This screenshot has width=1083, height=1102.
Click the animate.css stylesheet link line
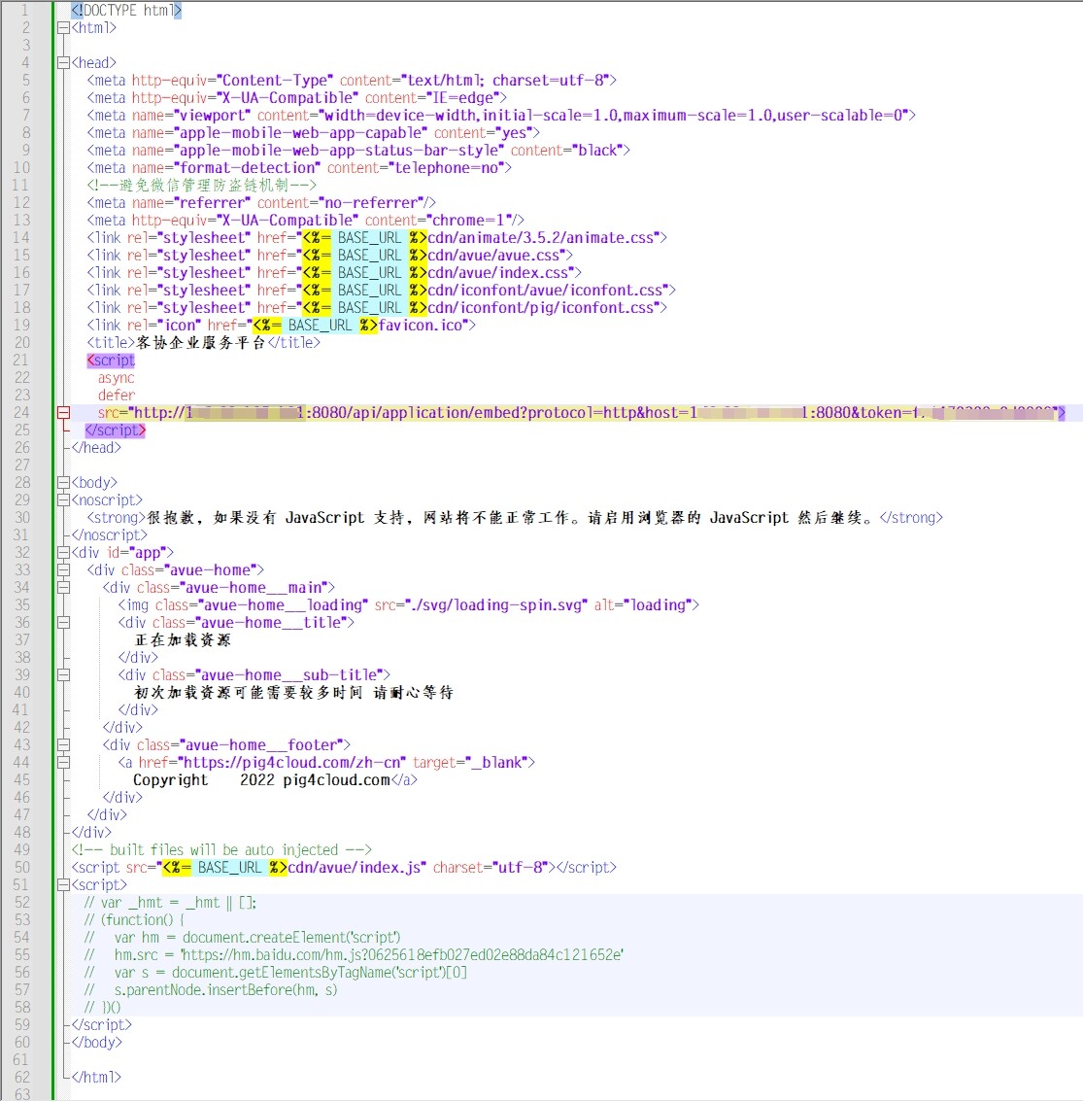[x=377, y=237]
